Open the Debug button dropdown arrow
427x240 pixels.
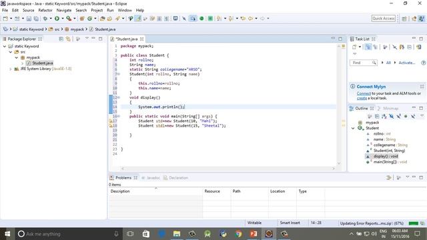(x=51, y=19)
